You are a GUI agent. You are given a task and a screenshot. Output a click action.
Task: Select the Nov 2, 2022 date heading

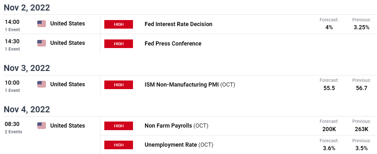[x=27, y=7]
